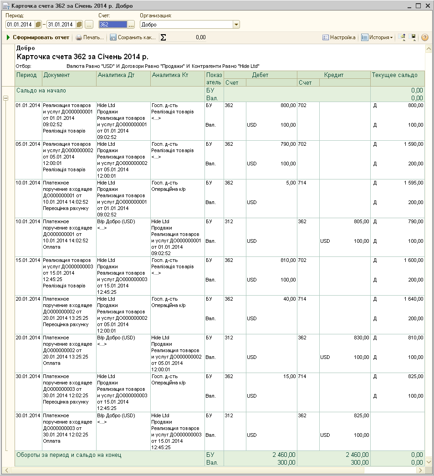
Task: Click the horizontal scrollbar left arrow
Action: [7, 470]
